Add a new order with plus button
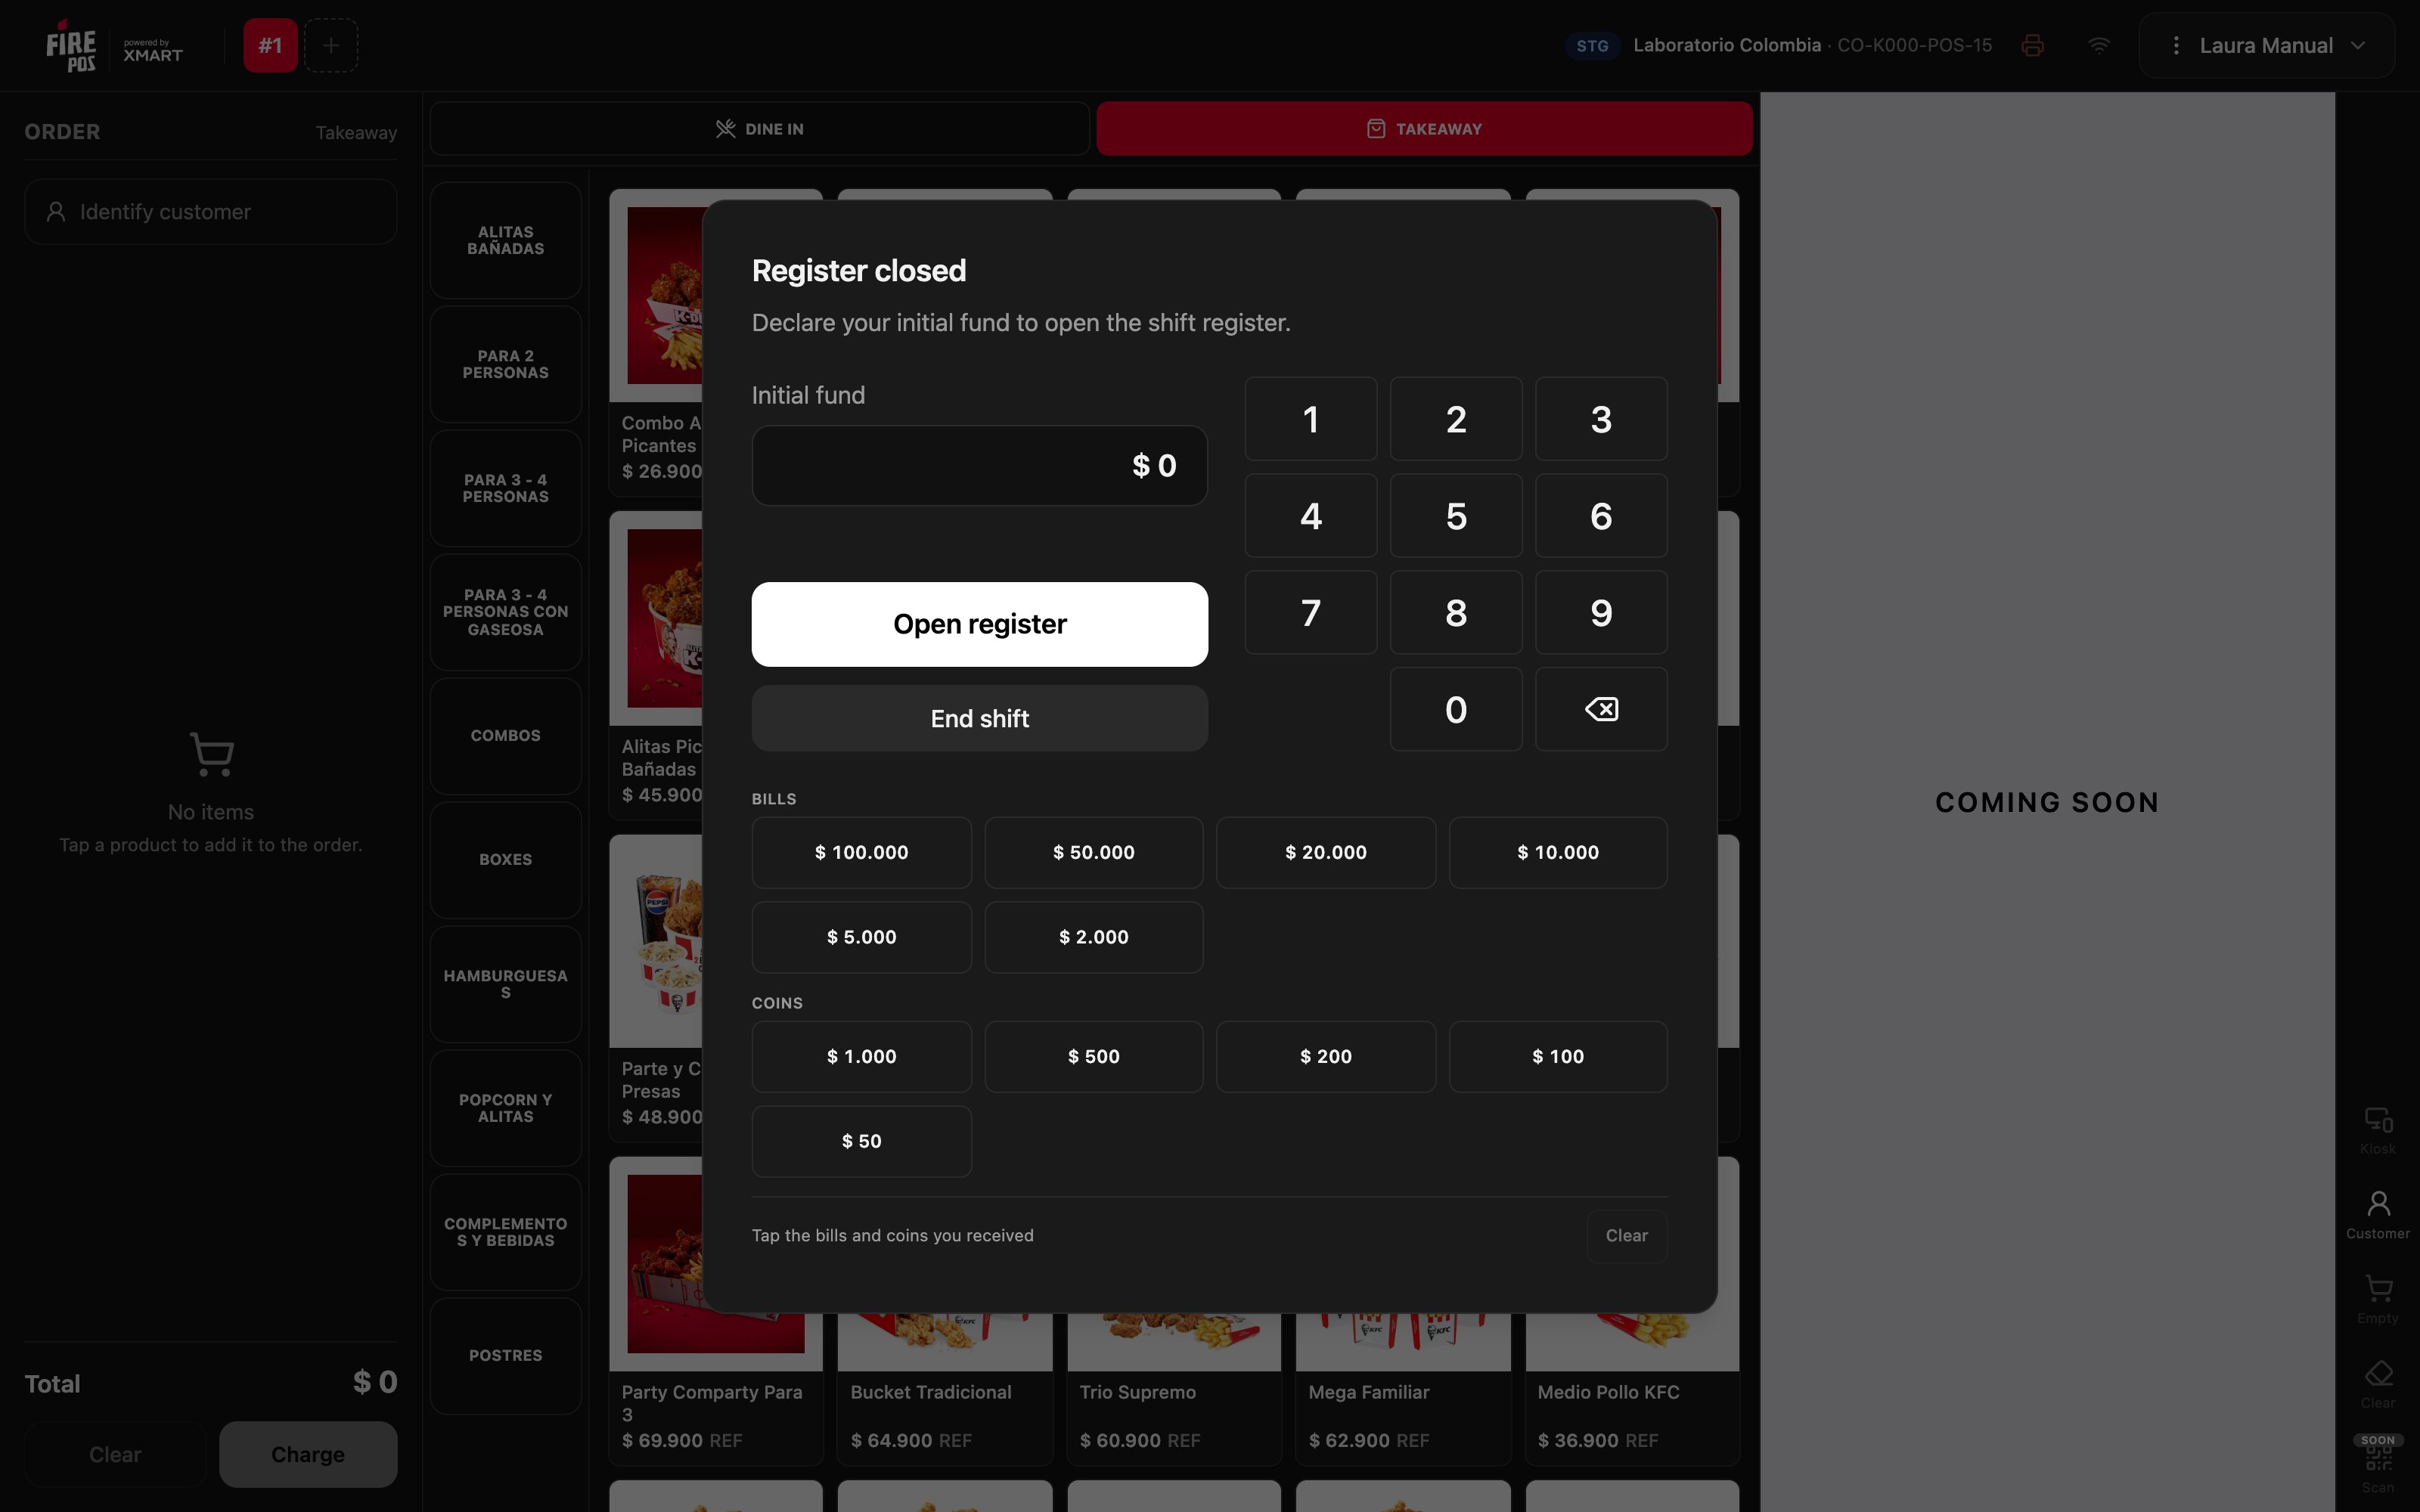 pos(331,45)
